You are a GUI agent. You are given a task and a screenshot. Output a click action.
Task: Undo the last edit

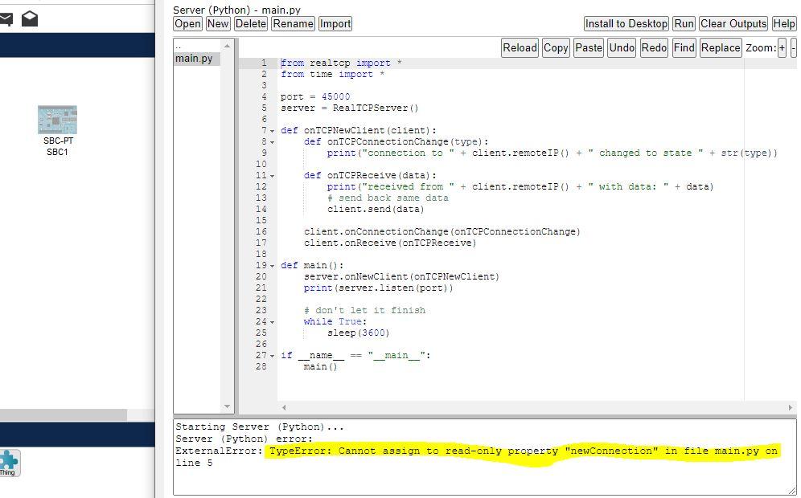[621, 48]
